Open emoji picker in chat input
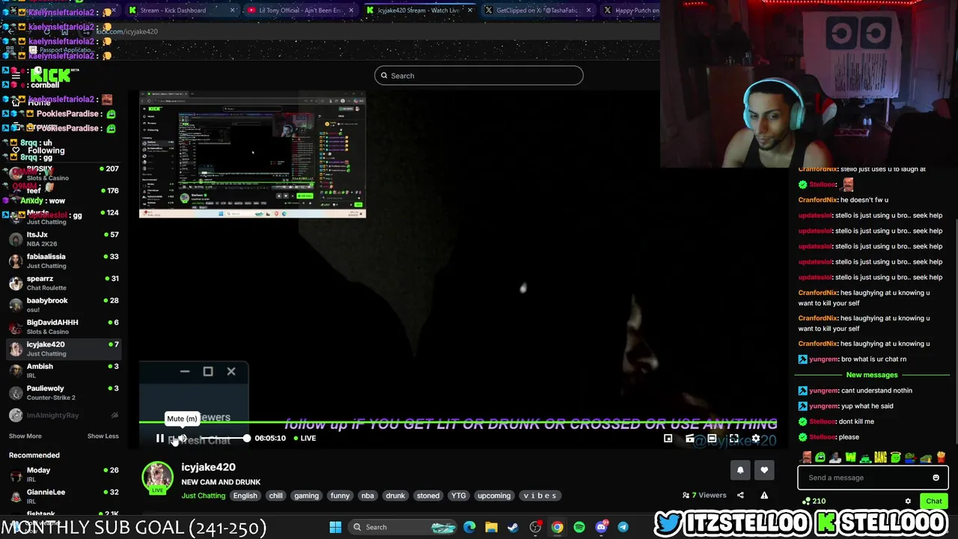 click(x=936, y=478)
